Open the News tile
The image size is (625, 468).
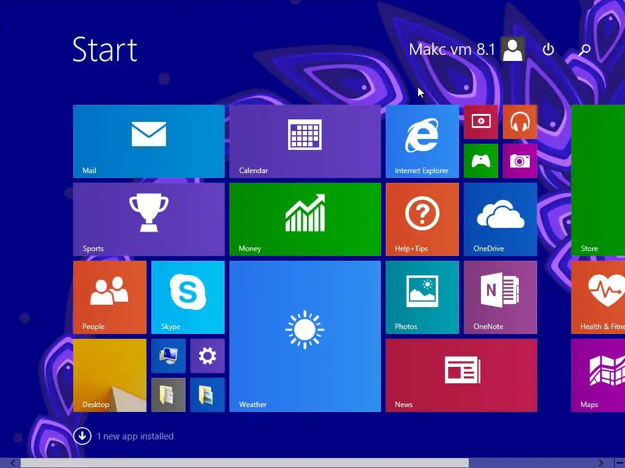coord(461,375)
